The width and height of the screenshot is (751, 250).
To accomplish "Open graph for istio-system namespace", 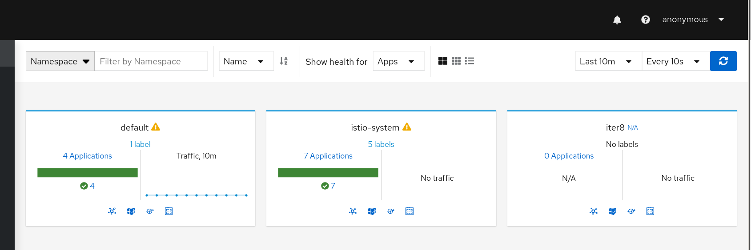I will [x=353, y=211].
